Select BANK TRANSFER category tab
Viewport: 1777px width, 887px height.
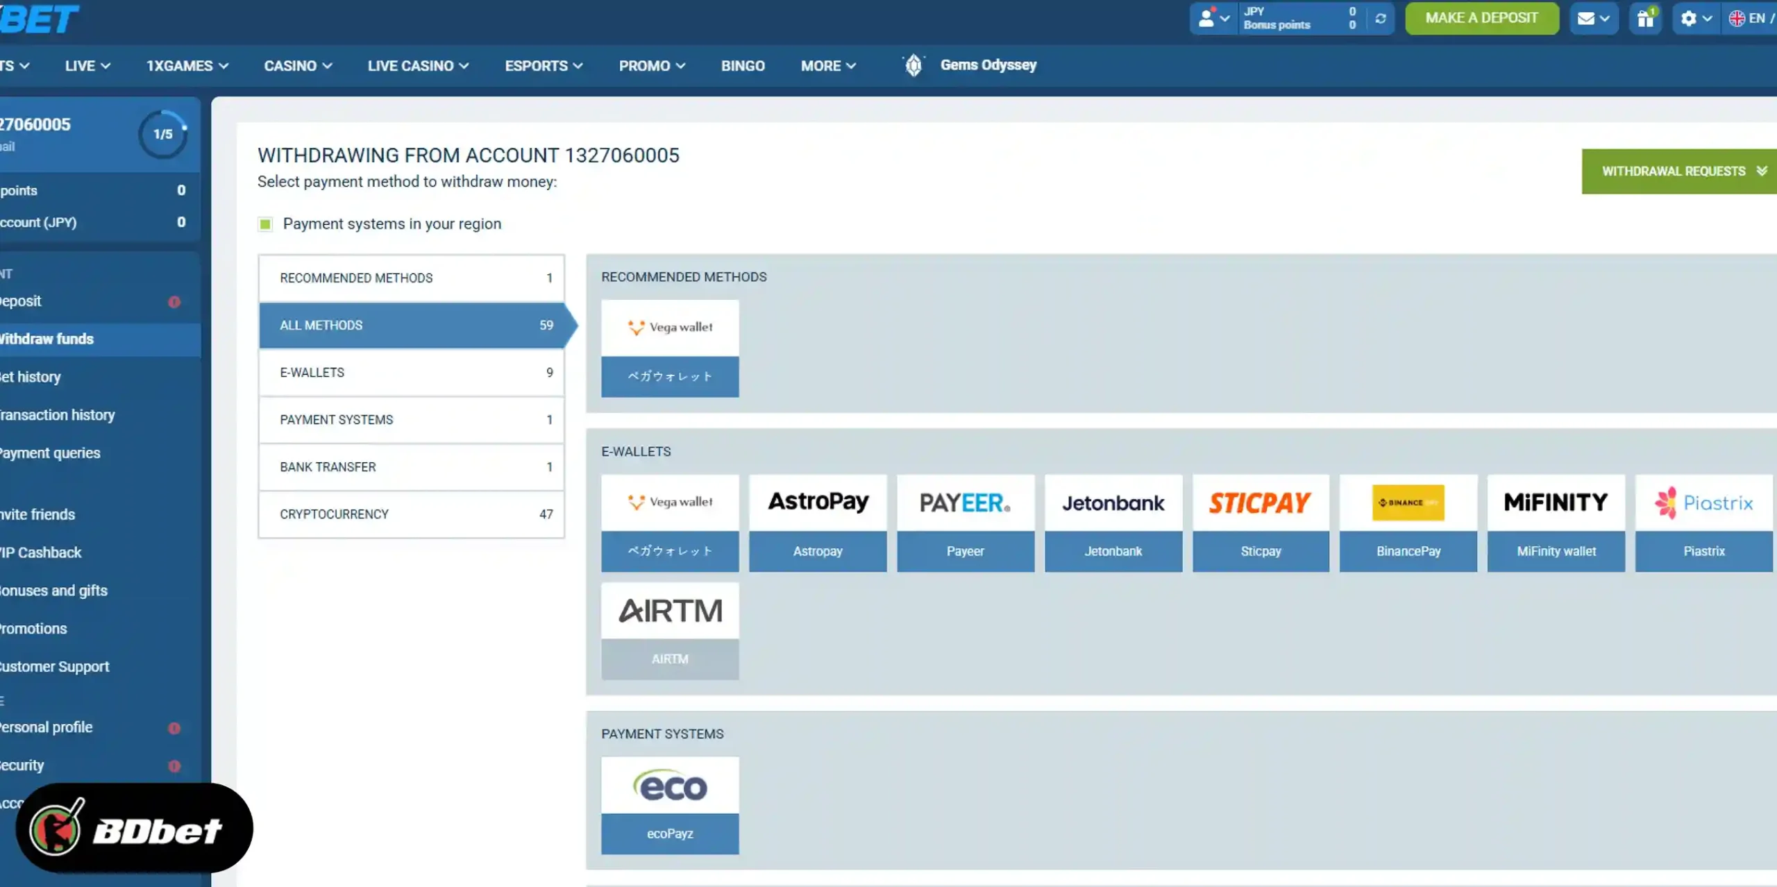[x=412, y=467]
